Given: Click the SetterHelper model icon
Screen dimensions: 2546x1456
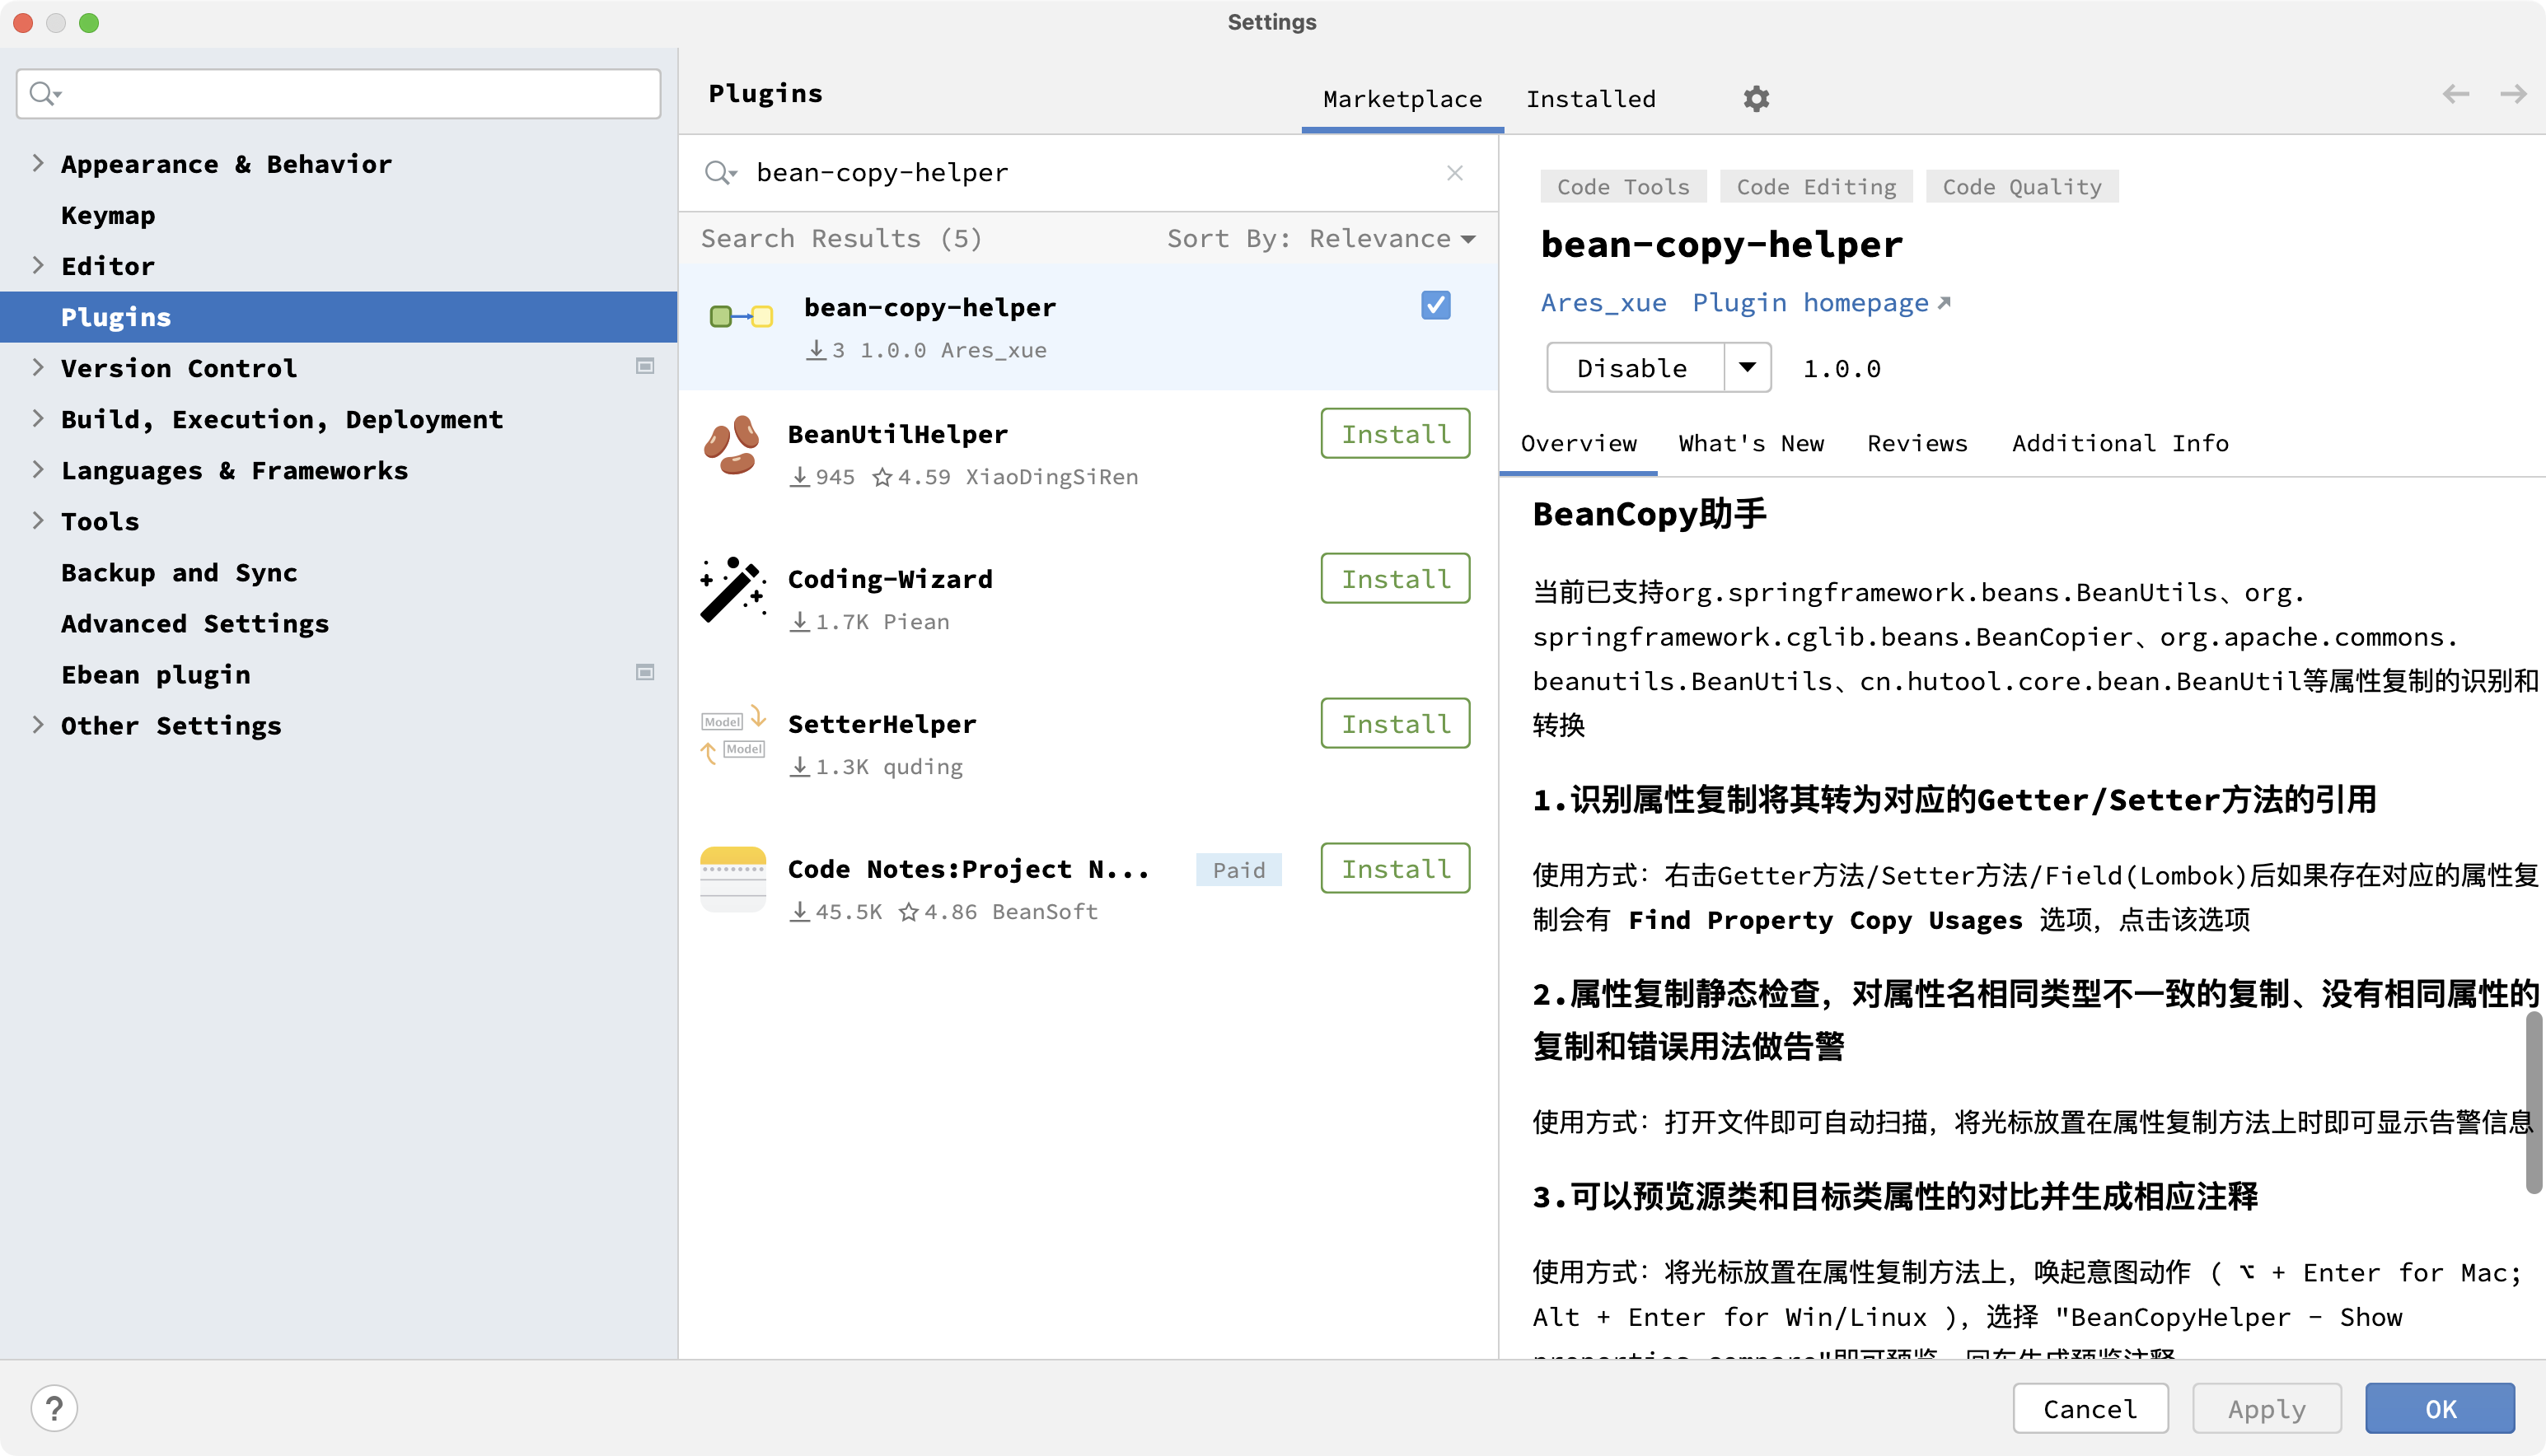Looking at the screenshot, I should pos(732,736).
